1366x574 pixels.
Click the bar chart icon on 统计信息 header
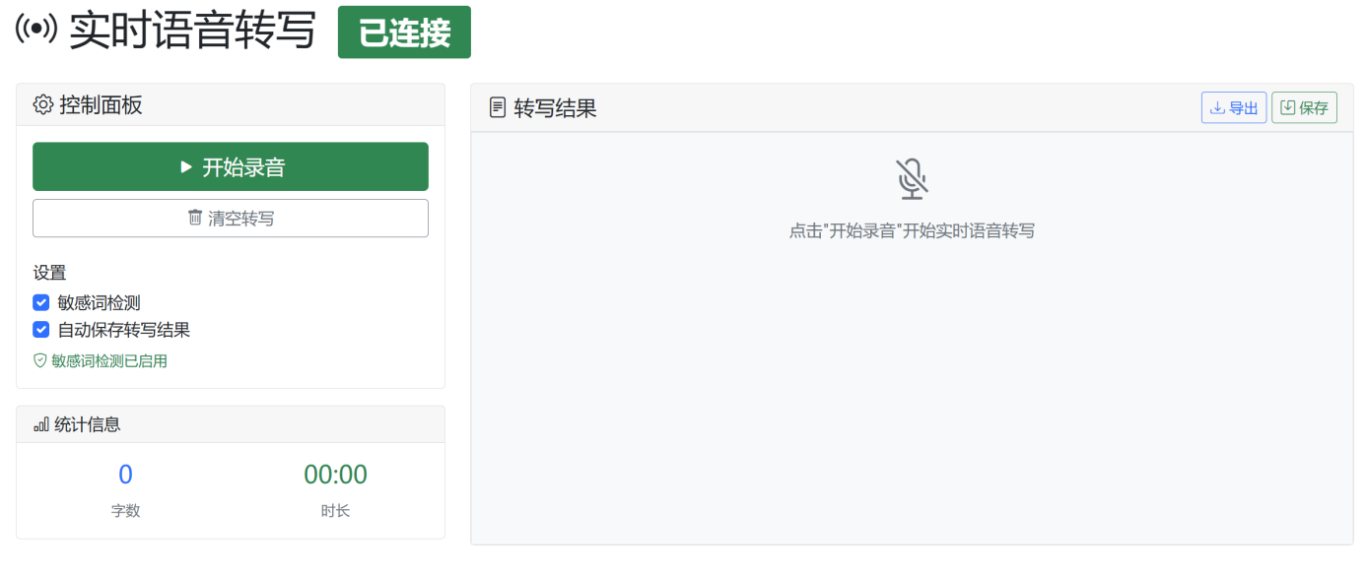pyautogui.click(x=40, y=423)
